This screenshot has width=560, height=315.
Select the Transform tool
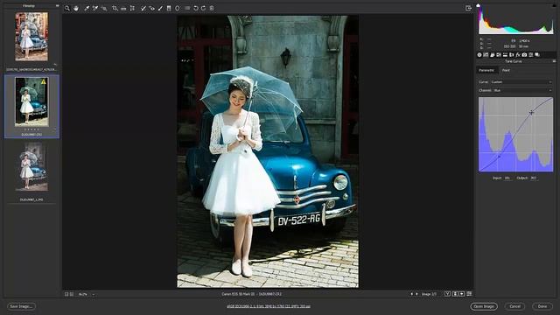132,8
